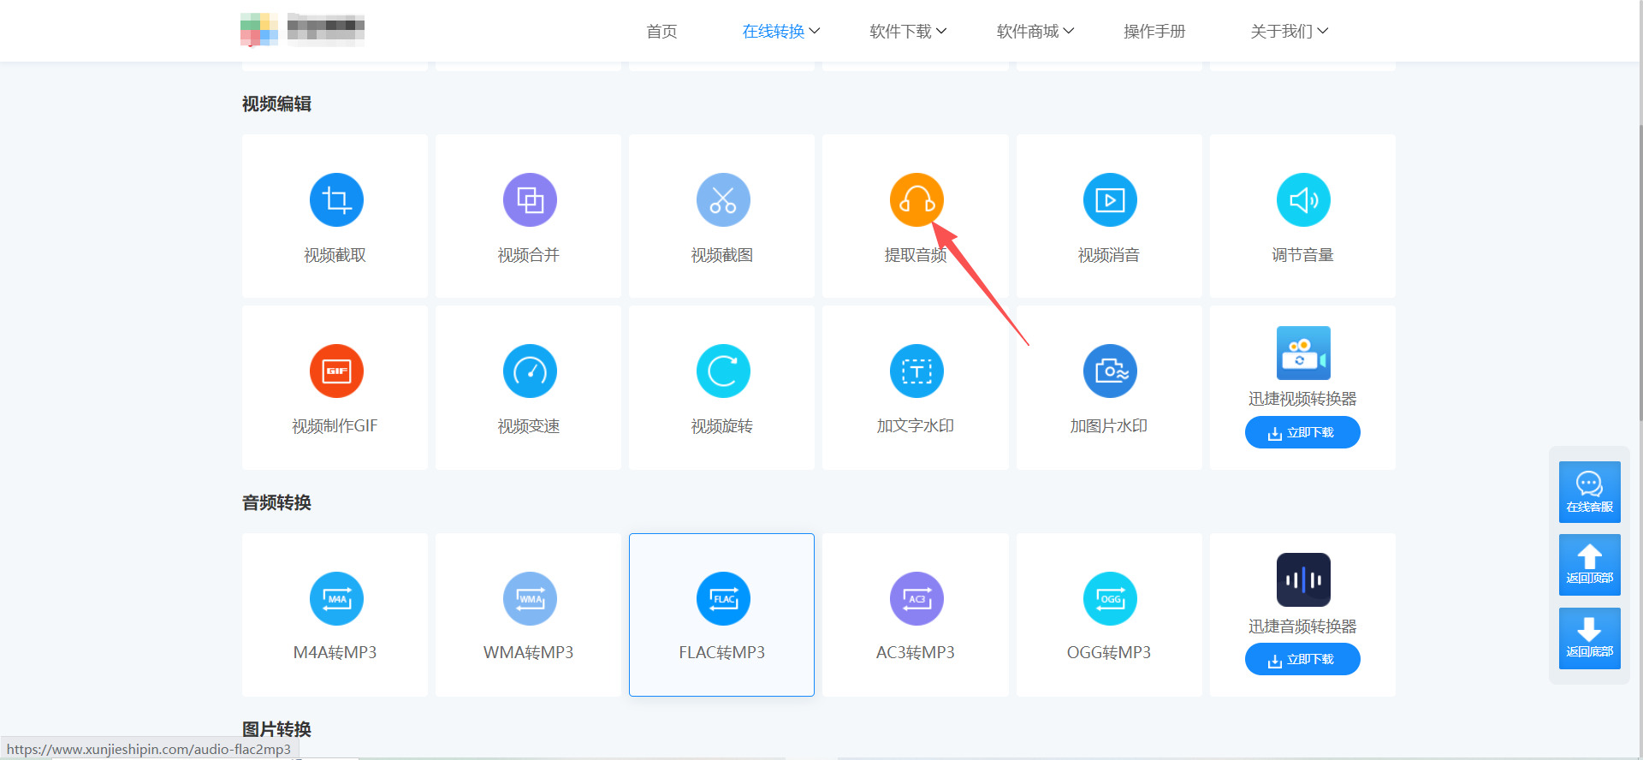This screenshot has height=760, width=1643.
Task: Click the 返回底部 button
Action: pos(1590,638)
